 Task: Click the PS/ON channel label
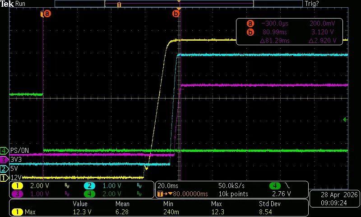(x=19, y=151)
